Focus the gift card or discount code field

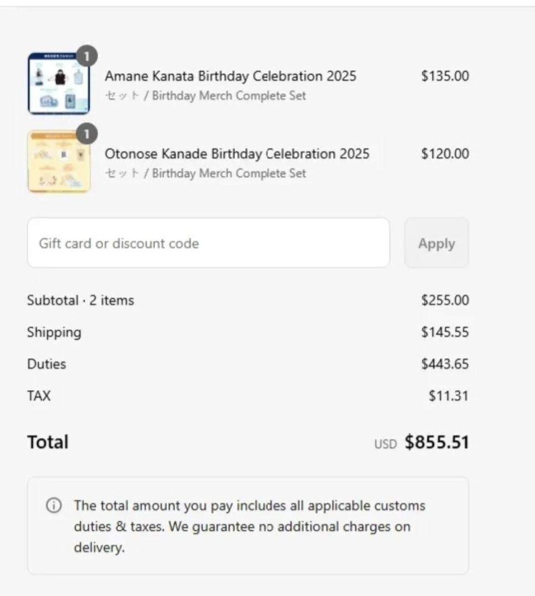coord(208,243)
